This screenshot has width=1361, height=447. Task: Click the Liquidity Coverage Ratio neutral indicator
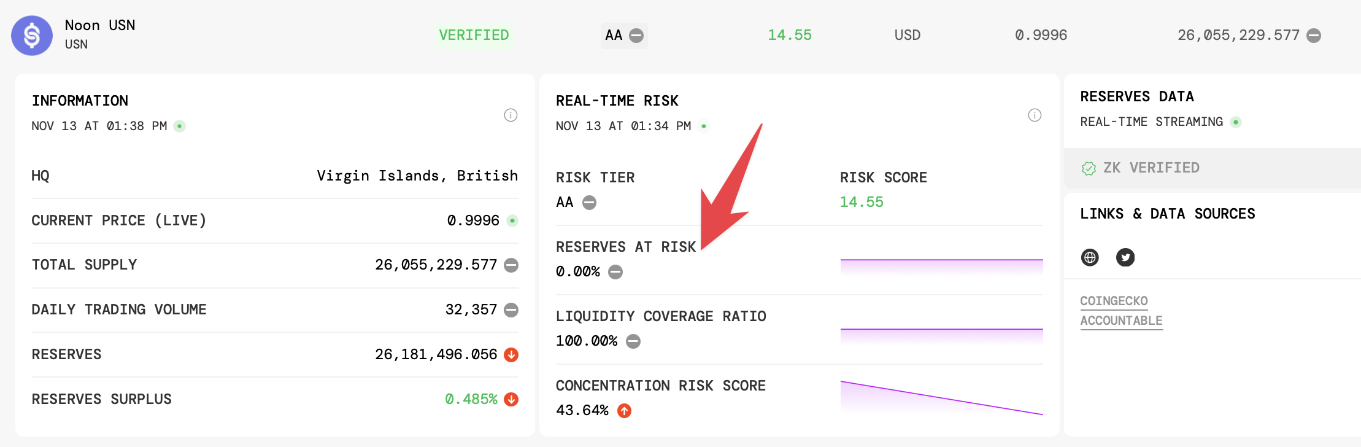tap(633, 341)
